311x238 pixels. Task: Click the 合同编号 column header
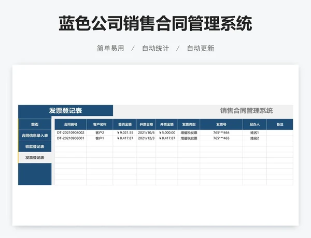(70, 124)
